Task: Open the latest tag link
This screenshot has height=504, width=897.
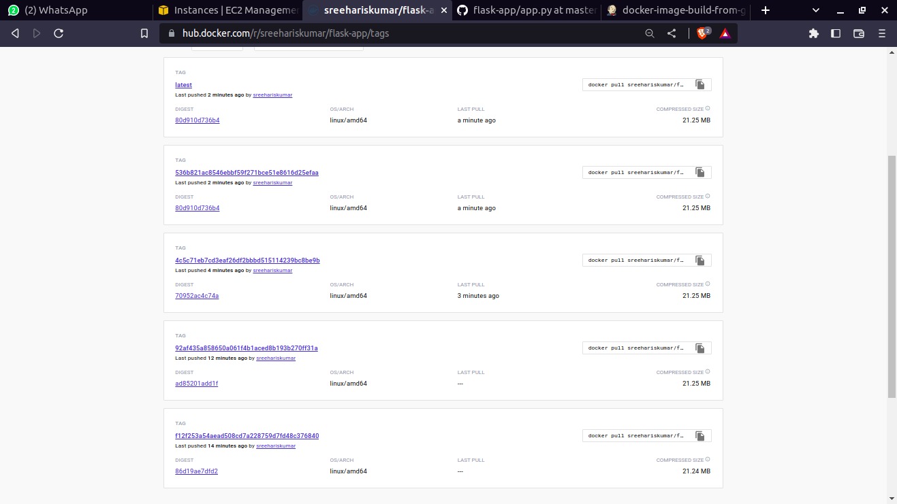Action: pos(183,85)
